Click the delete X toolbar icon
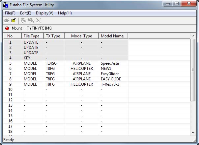The height and width of the screenshot is (145, 199). coord(39,20)
